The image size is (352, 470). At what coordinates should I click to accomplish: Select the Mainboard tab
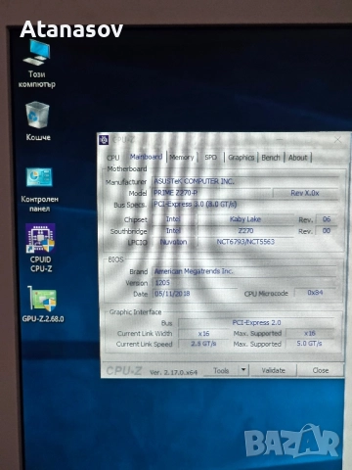[146, 157]
